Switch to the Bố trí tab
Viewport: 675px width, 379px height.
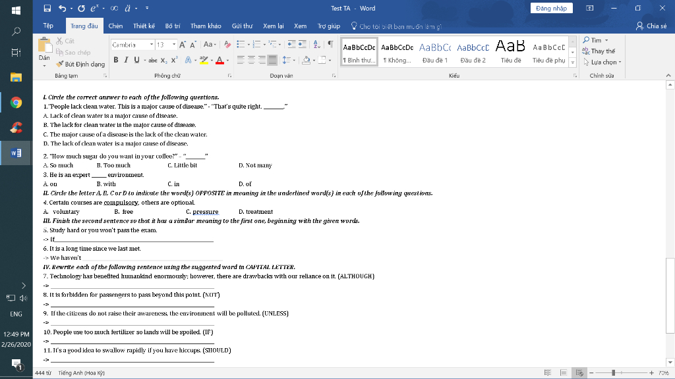[173, 26]
